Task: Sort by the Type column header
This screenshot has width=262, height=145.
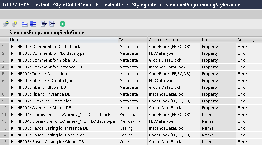Action: tap(132, 40)
